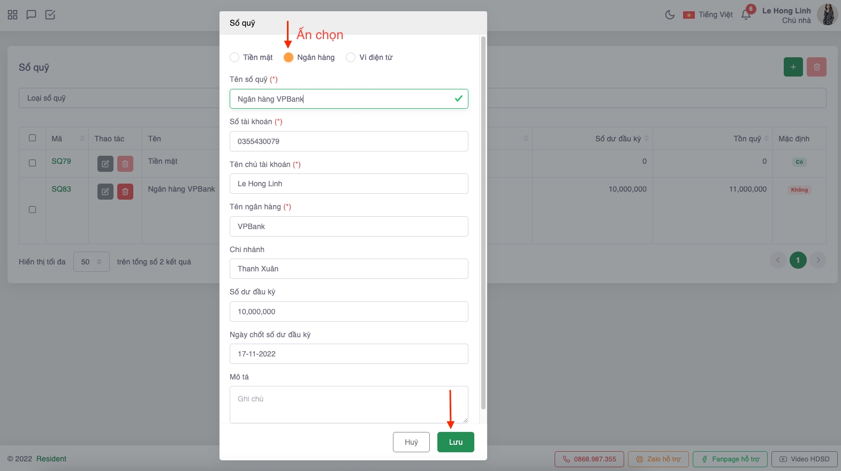Open the Loại sổ quỹ filter dropdown
Screen dimensions: 841x471
[118, 98]
